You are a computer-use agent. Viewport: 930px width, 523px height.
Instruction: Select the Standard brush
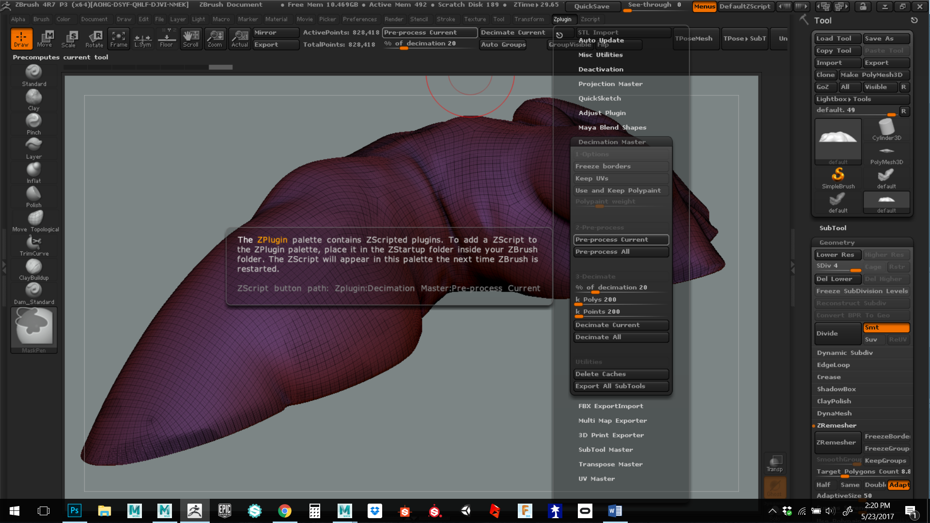tap(34, 76)
